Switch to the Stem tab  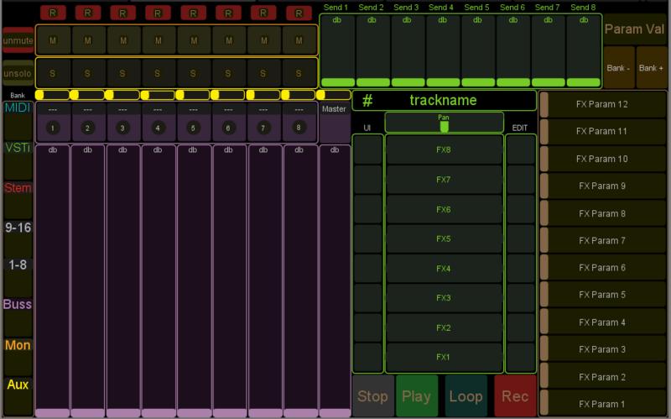click(18, 200)
